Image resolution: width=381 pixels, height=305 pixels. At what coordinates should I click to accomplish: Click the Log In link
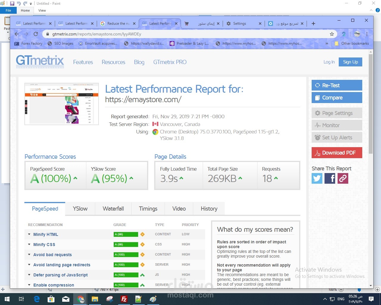329,62
